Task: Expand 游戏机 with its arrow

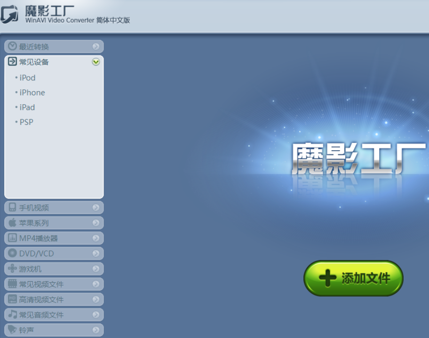Action: pyautogui.click(x=96, y=269)
